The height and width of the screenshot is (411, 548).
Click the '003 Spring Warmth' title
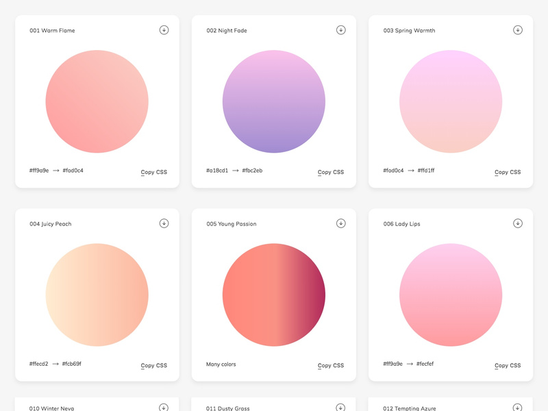tap(409, 31)
